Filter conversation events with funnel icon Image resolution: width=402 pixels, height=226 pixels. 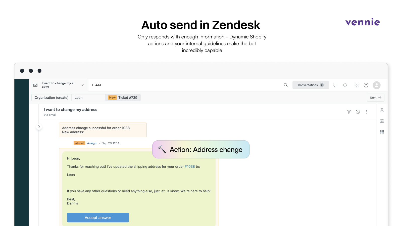349,112
